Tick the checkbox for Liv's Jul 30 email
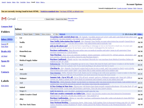The width and height of the screenshot is (144, 108). (16, 38)
